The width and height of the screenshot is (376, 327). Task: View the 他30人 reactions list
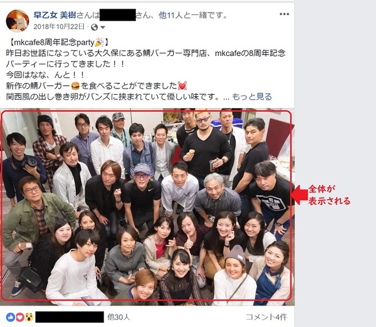[118, 317]
